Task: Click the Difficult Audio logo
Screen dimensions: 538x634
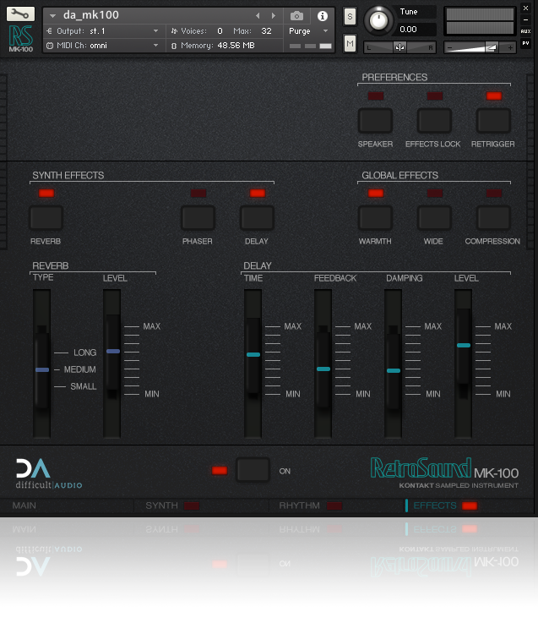Action: tap(49, 473)
